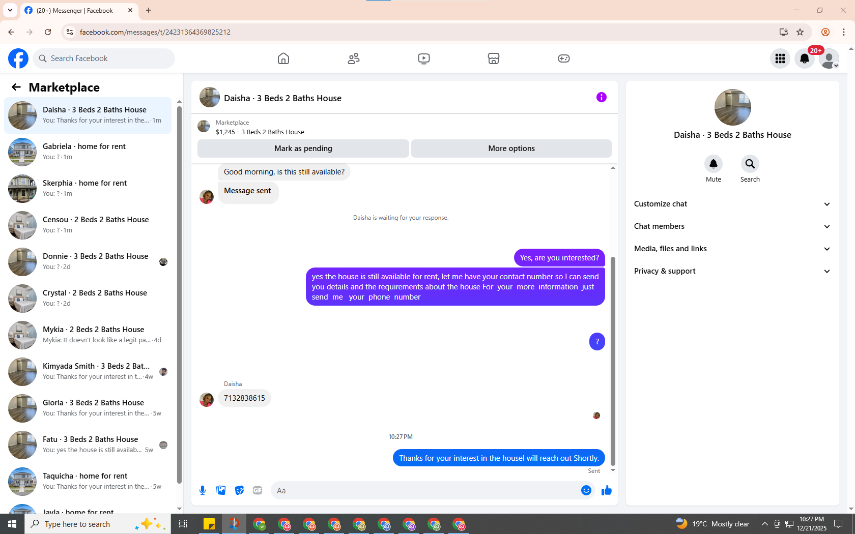Open the Skerphia · home for rent conversation

pos(88,189)
